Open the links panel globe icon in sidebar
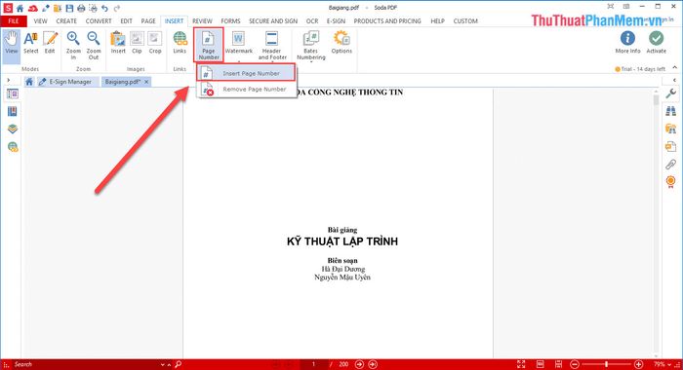This screenshot has height=370, width=683. (x=13, y=147)
